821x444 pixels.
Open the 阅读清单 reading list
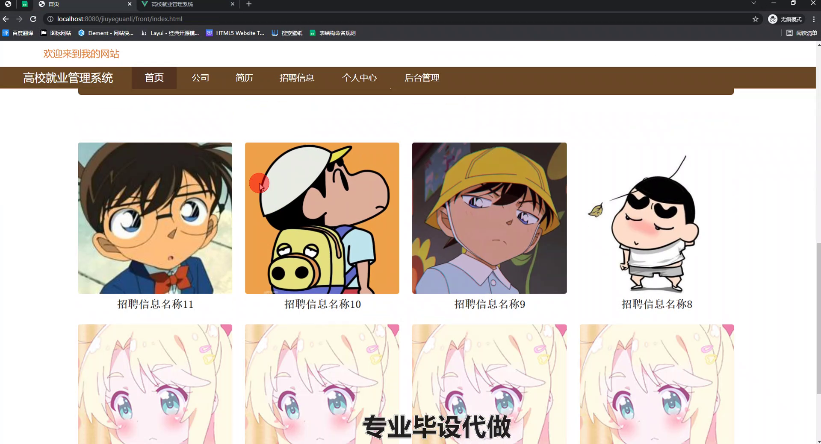tap(802, 33)
